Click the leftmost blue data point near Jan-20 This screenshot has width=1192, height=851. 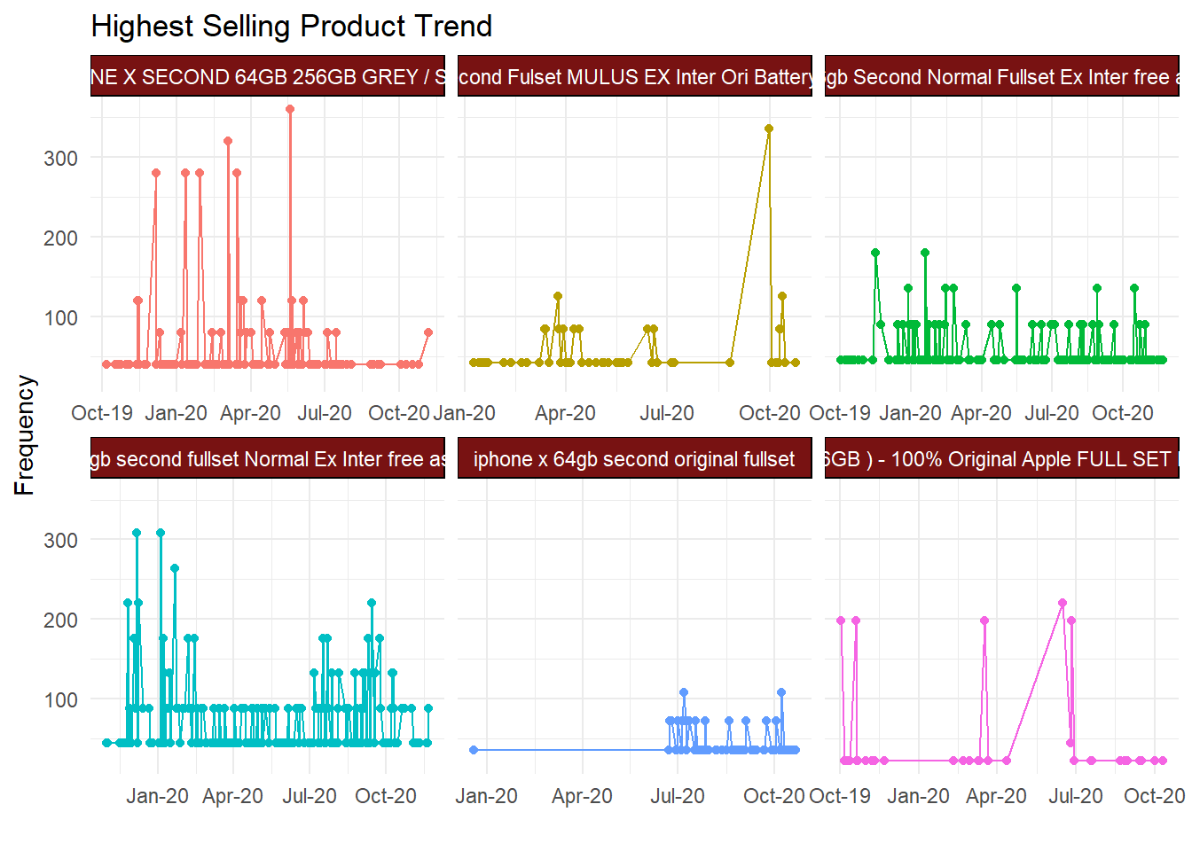[474, 750]
